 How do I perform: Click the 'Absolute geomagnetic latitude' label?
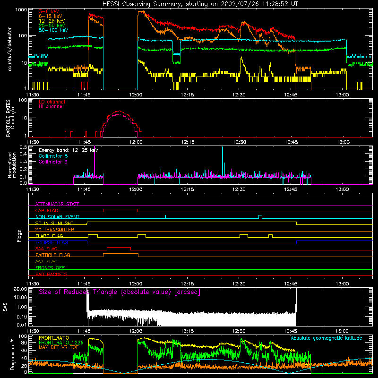coord(326,338)
